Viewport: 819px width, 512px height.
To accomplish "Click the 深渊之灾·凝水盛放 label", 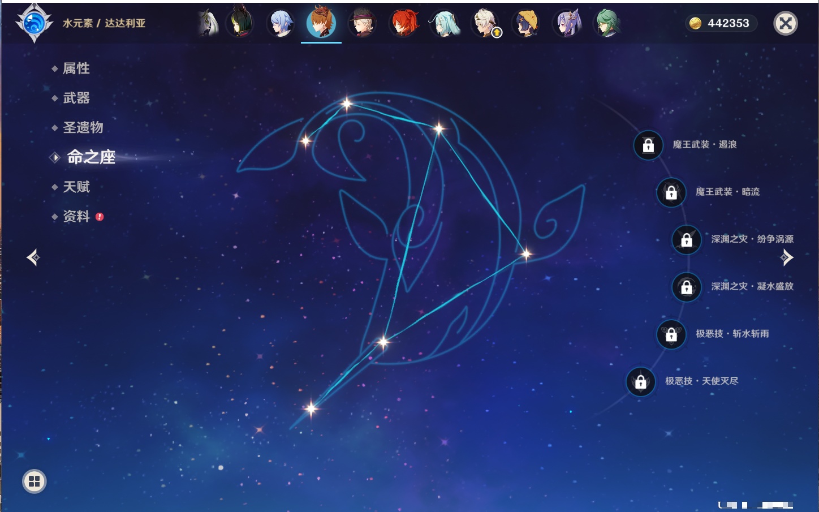I will coord(752,286).
